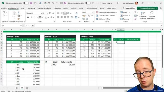Click the Borders icon
The image size is (164, 92).
click(x=40, y=17)
